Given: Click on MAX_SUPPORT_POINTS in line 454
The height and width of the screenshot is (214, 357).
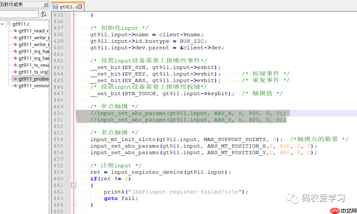Looking at the screenshot, I should pyautogui.click(x=234, y=139).
